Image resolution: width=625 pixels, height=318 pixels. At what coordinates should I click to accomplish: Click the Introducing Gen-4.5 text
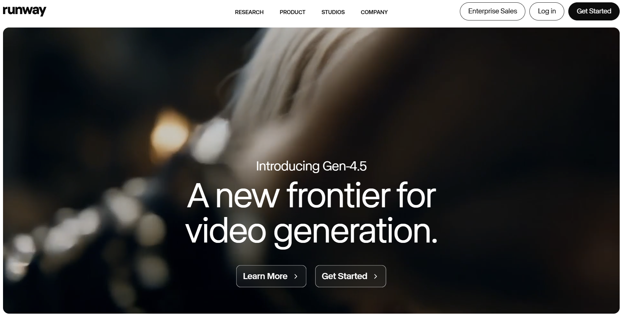tap(311, 166)
